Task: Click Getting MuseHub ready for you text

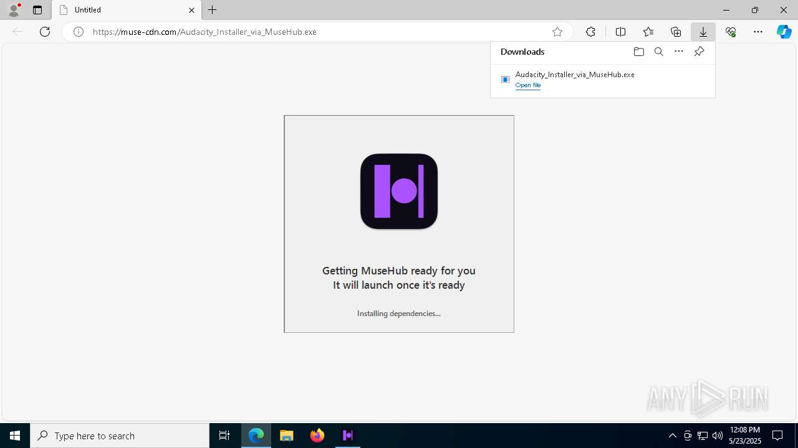Action: tap(399, 271)
